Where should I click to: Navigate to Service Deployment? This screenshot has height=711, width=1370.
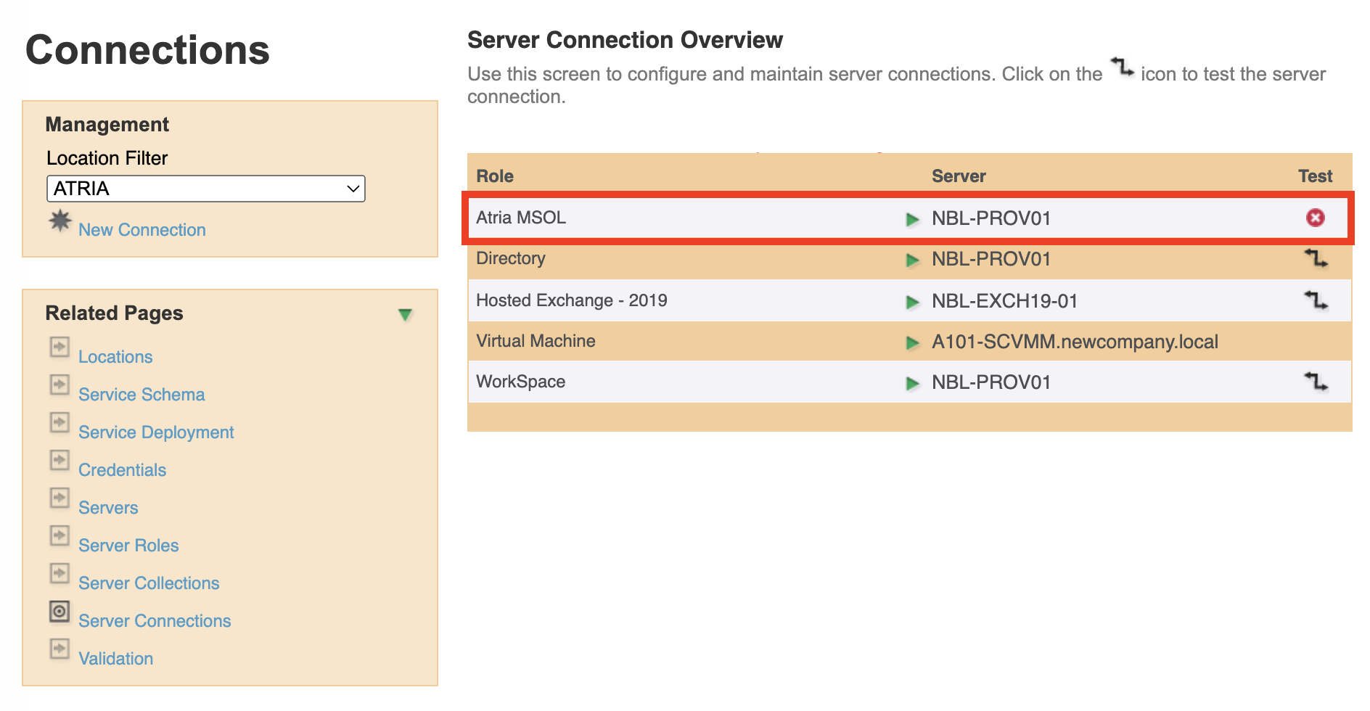click(x=156, y=432)
